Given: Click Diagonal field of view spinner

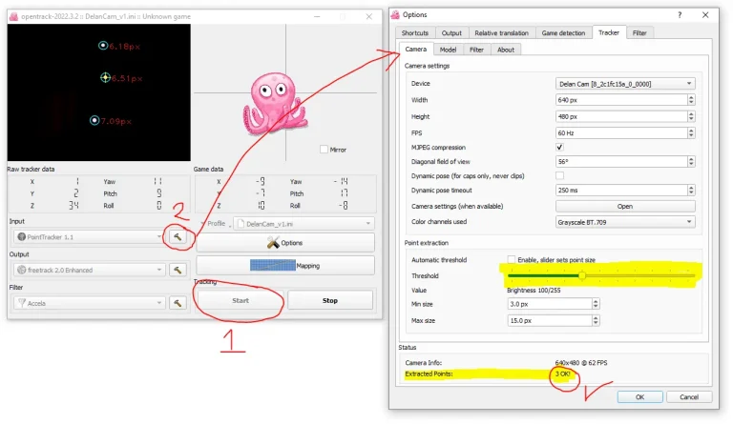Looking at the screenshot, I should [691, 161].
